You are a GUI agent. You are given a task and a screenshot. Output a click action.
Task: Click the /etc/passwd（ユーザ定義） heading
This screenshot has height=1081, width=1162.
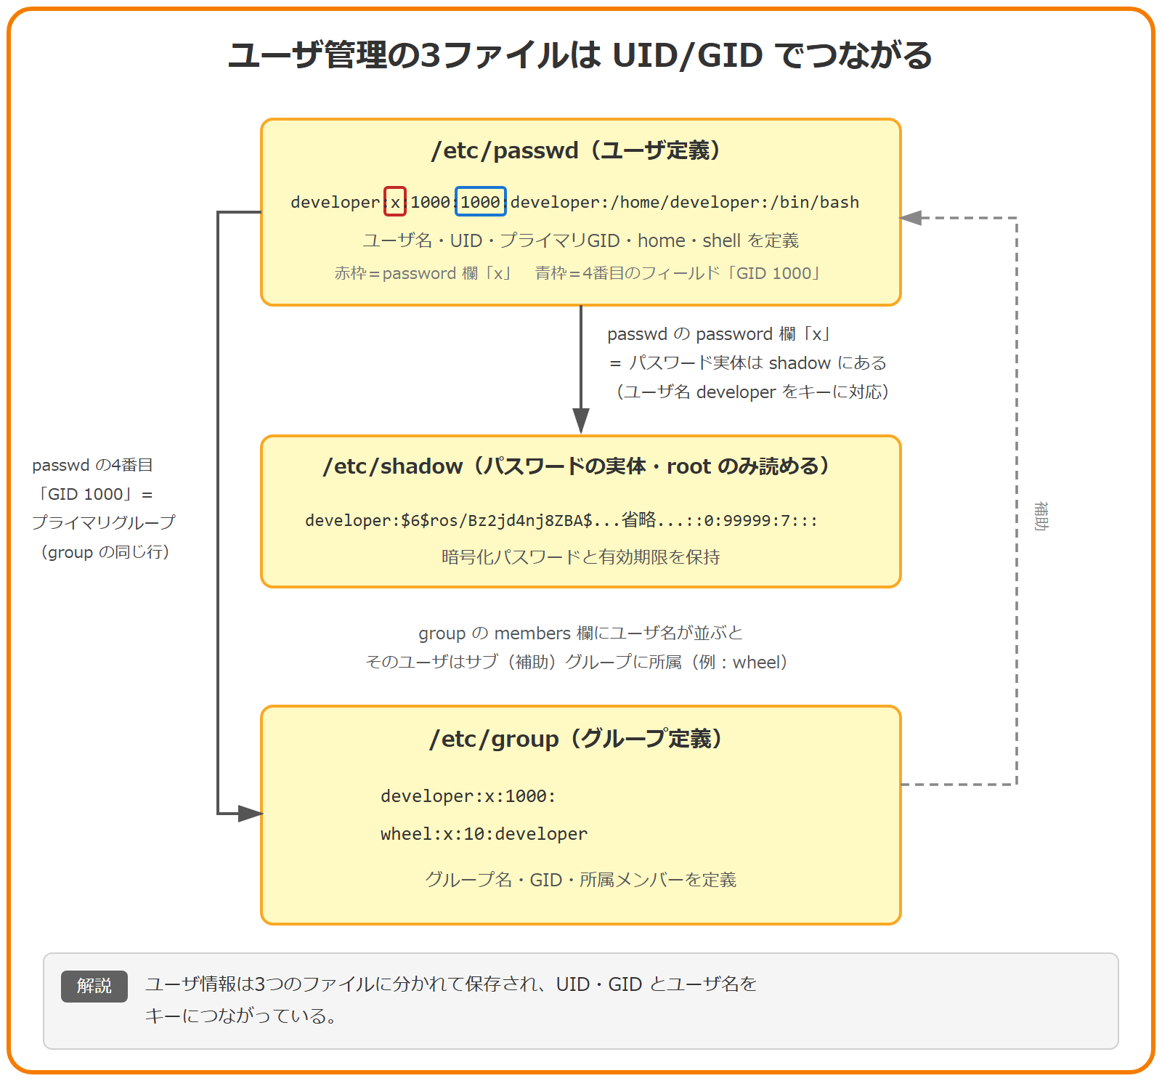click(580, 150)
